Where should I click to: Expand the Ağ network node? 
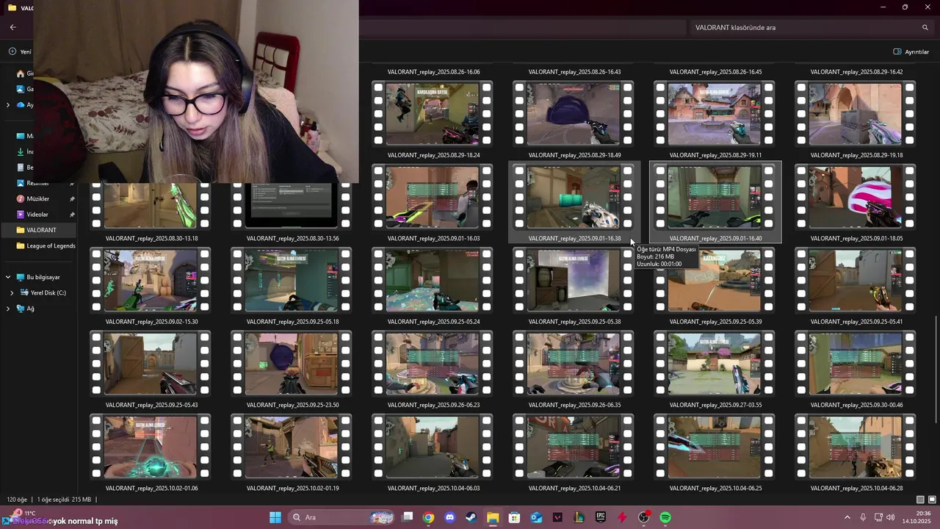click(x=8, y=309)
